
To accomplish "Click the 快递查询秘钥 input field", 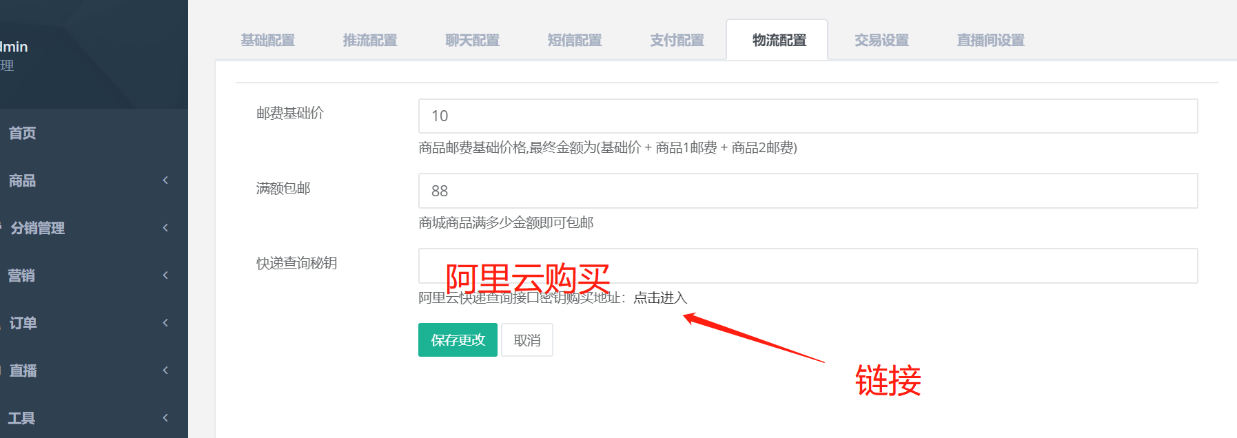I will pyautogui.click(x=808, y=266).
